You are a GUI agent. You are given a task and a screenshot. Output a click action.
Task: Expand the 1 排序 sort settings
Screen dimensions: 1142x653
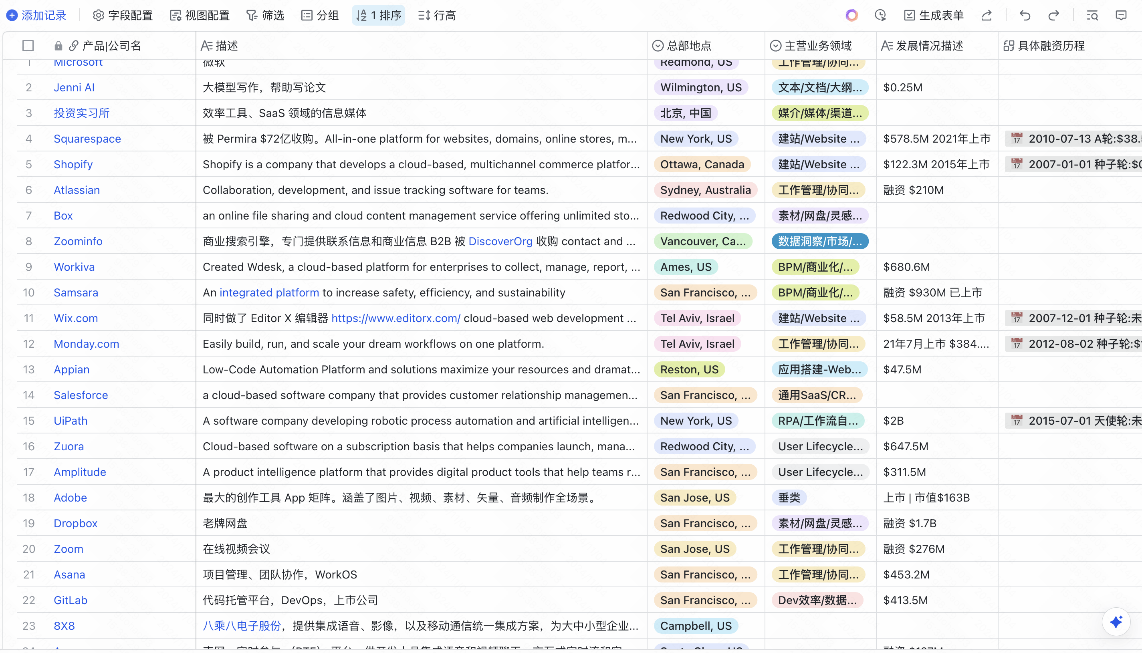point(379,16)
